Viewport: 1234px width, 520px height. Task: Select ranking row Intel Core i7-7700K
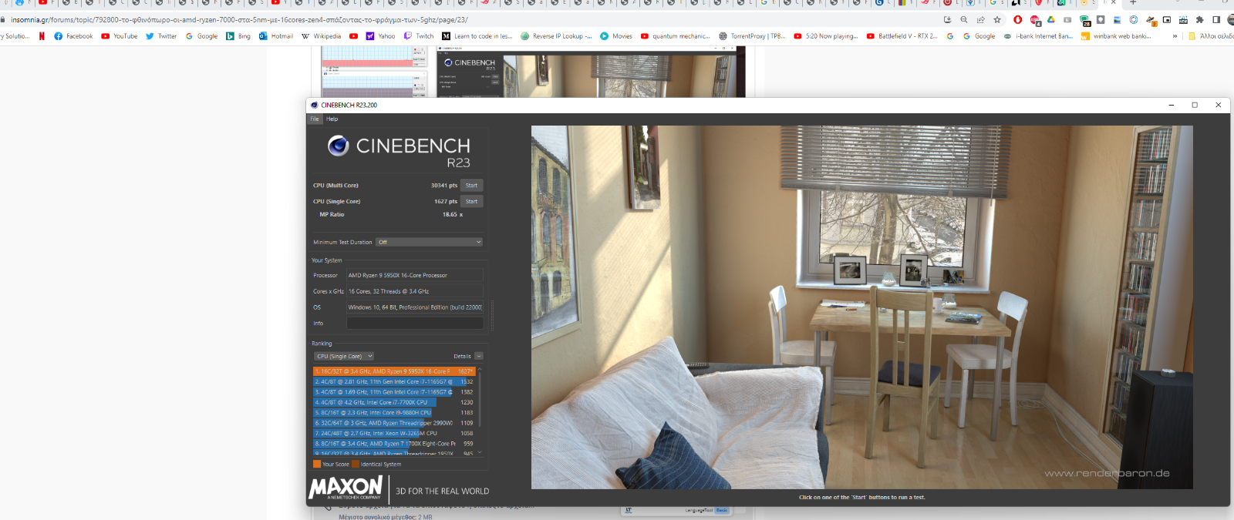point(394,402)
